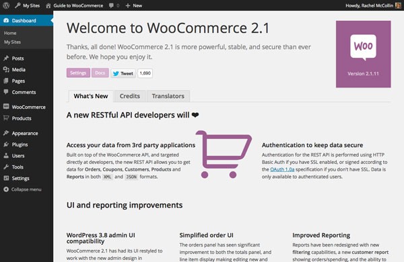Click the Users person icon
Image resolution: width=404 pixels, height=262 pixels.
point(6,156)
